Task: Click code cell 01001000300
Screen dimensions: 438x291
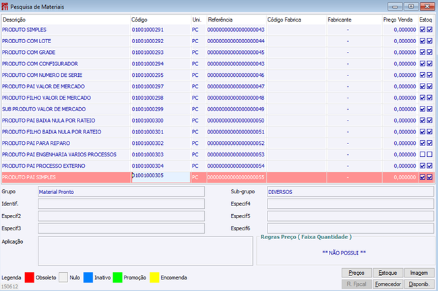Action: click(x=148, y=121)
